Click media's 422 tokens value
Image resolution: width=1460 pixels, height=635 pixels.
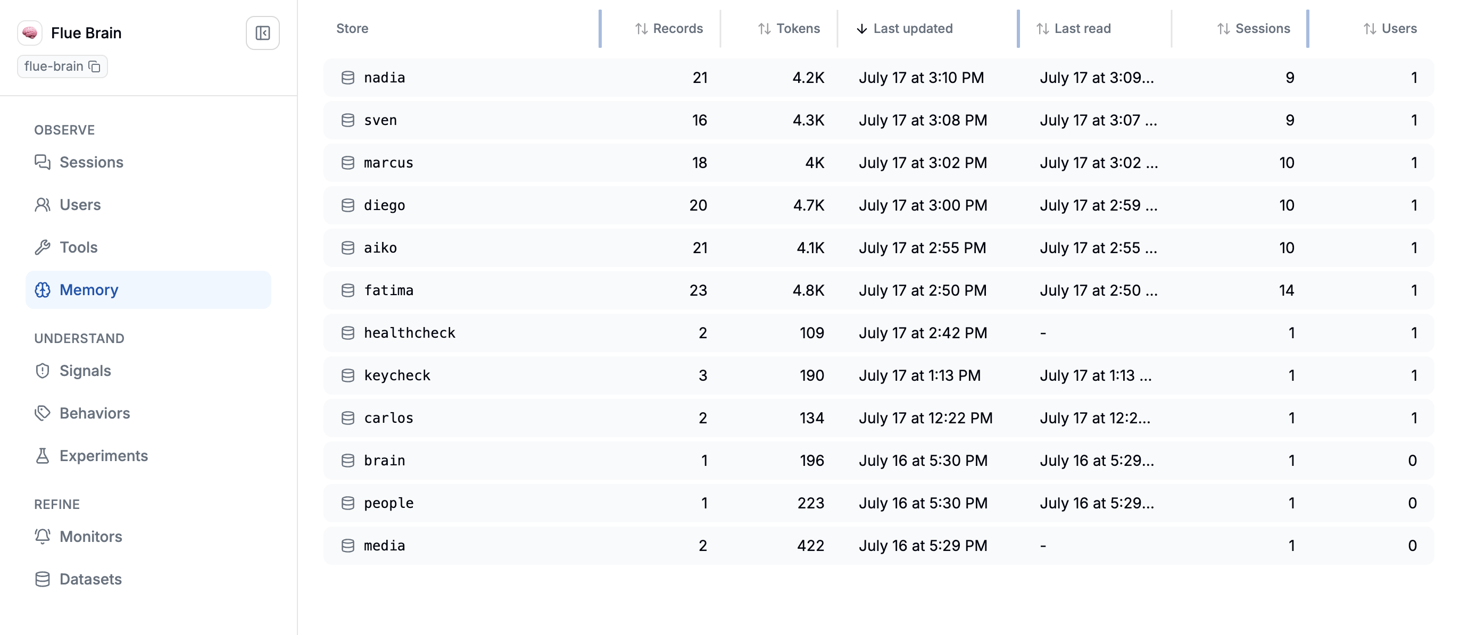(x=810, y=545)
